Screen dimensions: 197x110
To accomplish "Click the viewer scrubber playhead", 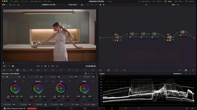I will pos(3,63).
